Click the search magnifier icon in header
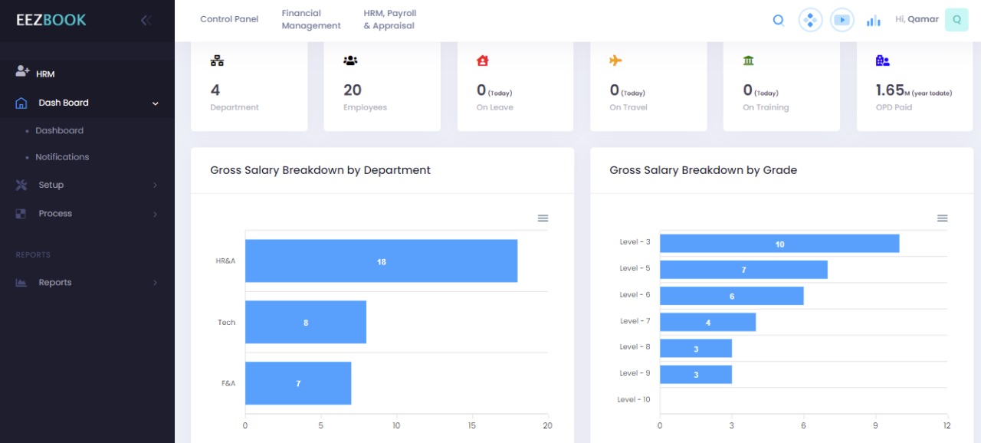Screen dimensions: 981x443 pyautogui.click(x=778, y=21)
